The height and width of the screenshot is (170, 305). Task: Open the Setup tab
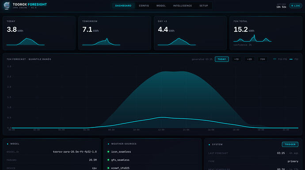(x=204, y=6)
